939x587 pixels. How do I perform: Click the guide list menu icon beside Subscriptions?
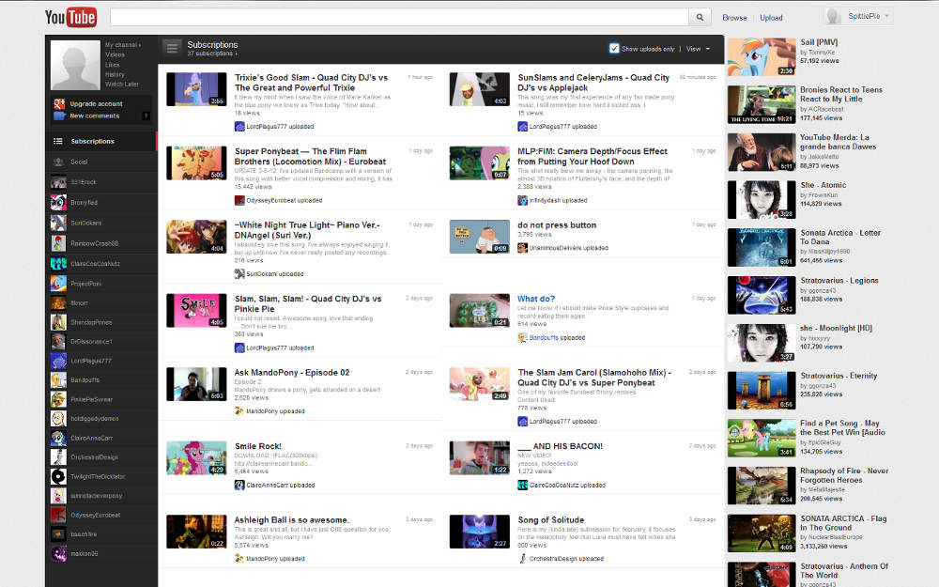[172, 48]
